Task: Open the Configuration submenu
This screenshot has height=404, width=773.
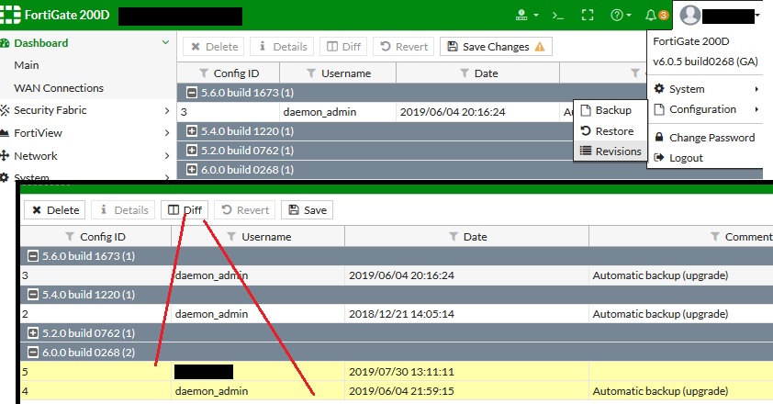Action: pyautogui.click(x=705, y=109)
